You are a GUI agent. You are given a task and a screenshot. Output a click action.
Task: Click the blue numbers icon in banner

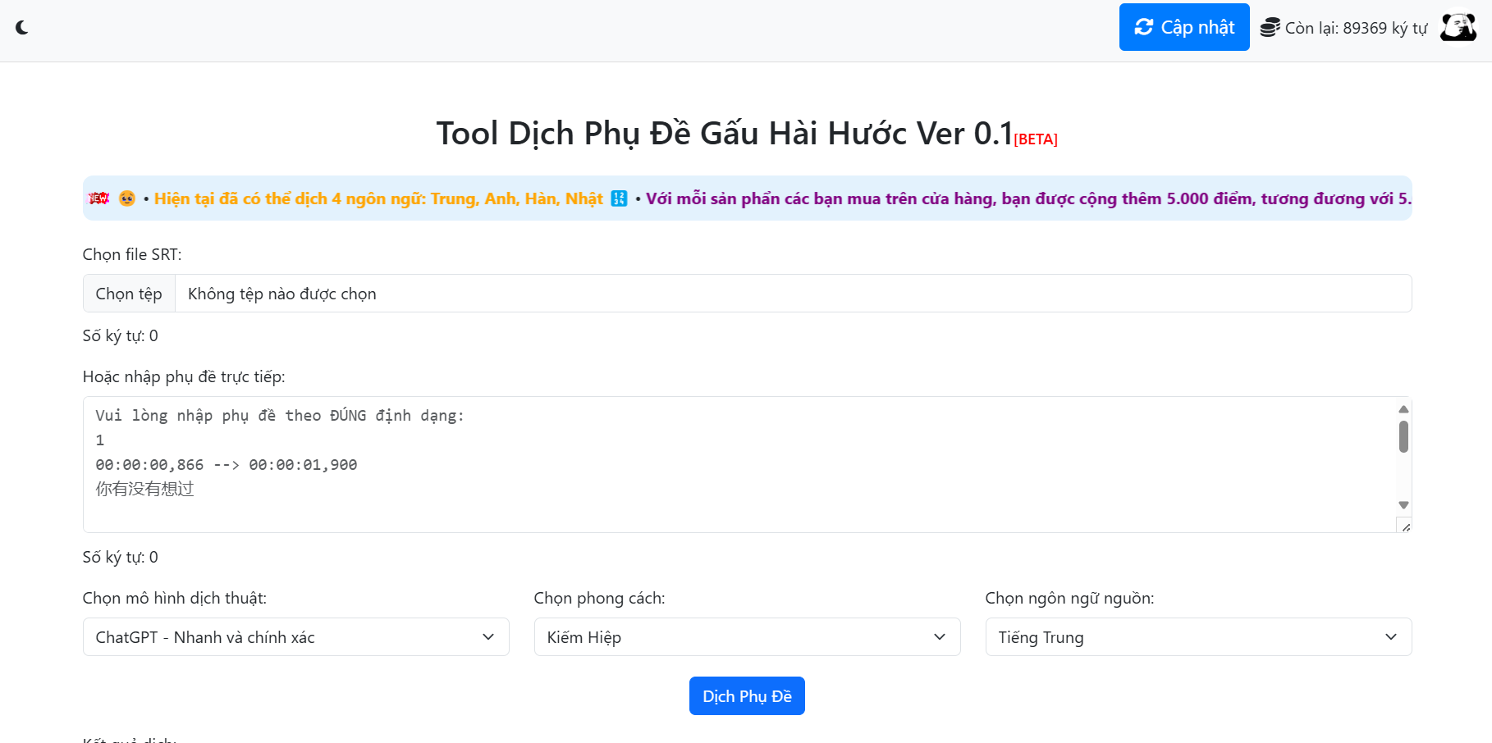pos(619,198)
